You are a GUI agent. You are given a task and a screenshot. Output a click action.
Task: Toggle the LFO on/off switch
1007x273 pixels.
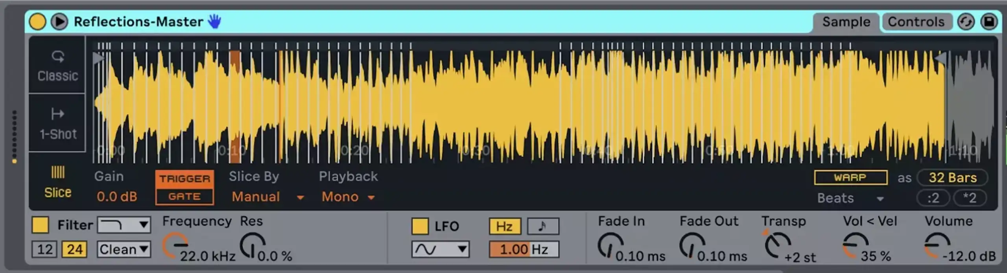coord(420,226)
